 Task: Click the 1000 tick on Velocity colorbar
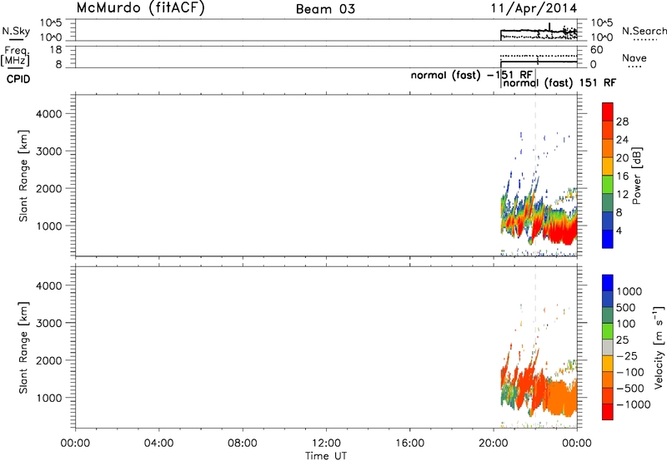click(x=629, y=291)
